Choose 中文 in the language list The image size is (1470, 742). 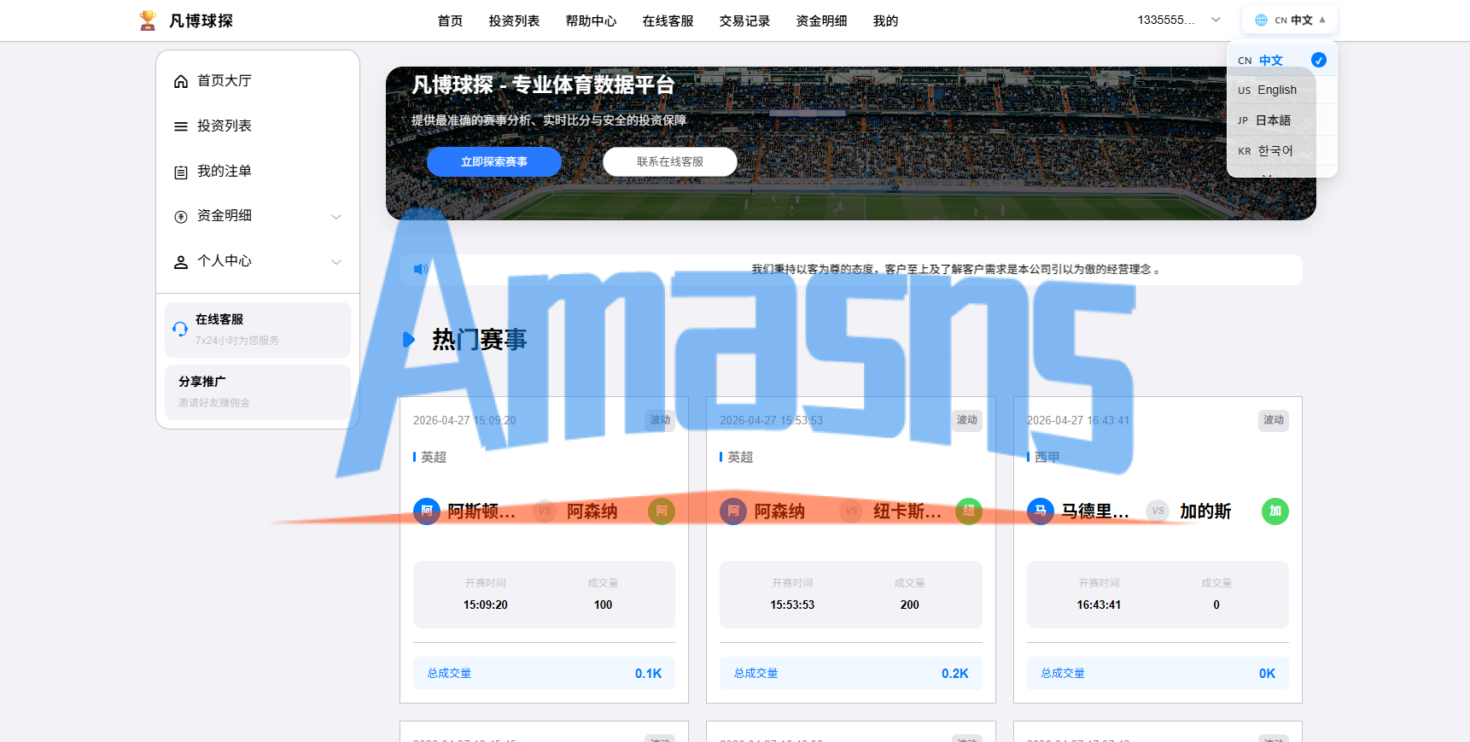coord(1282,60)
